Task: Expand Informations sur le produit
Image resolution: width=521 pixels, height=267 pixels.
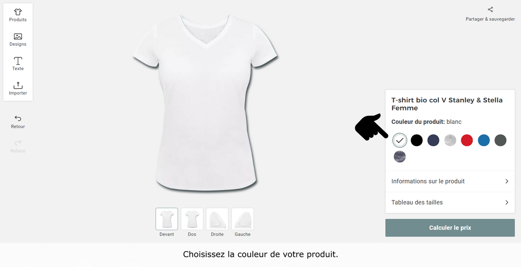Action: [x=450, y=181]
